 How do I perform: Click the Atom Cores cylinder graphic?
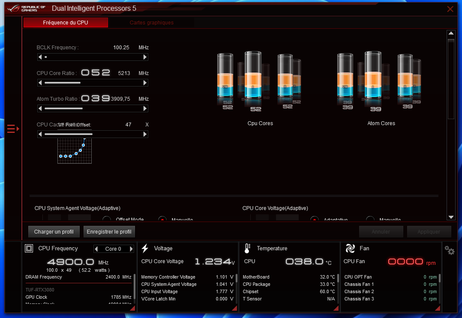click(379, 81)
